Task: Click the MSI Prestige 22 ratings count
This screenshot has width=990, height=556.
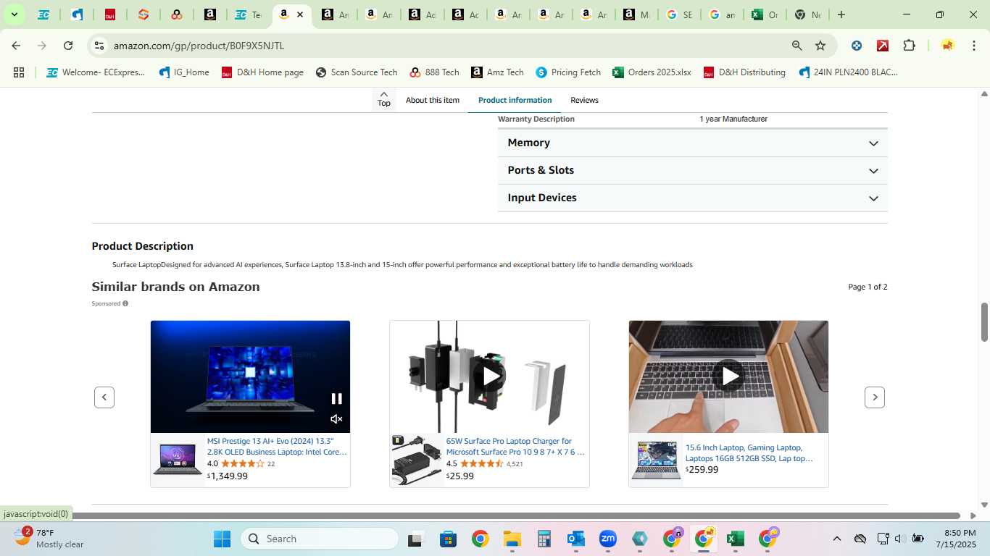Action: tap(271, 464)
